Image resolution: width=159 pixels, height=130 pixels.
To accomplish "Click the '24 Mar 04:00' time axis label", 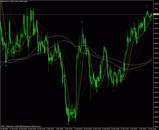I will click(x=106, y=129).
